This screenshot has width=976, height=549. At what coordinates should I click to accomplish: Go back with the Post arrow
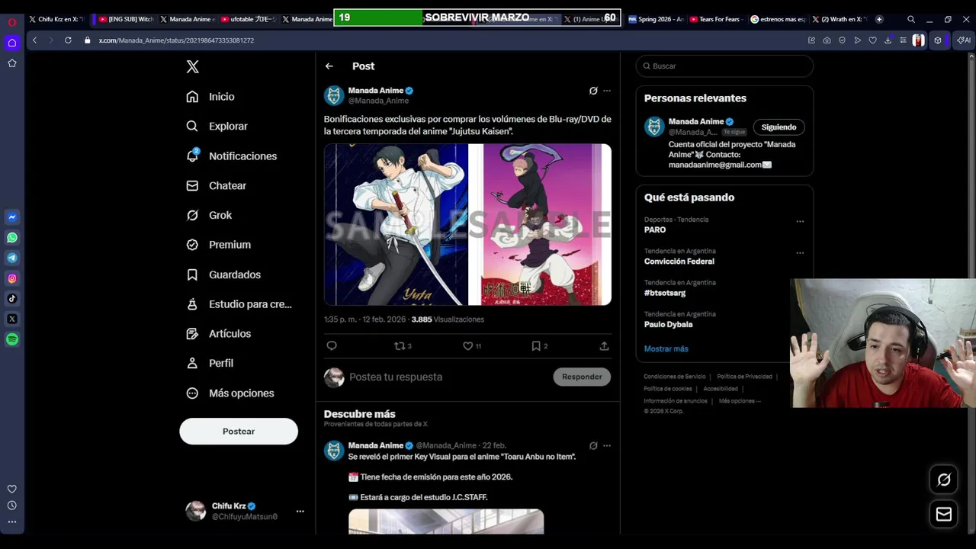coord(329,66)
